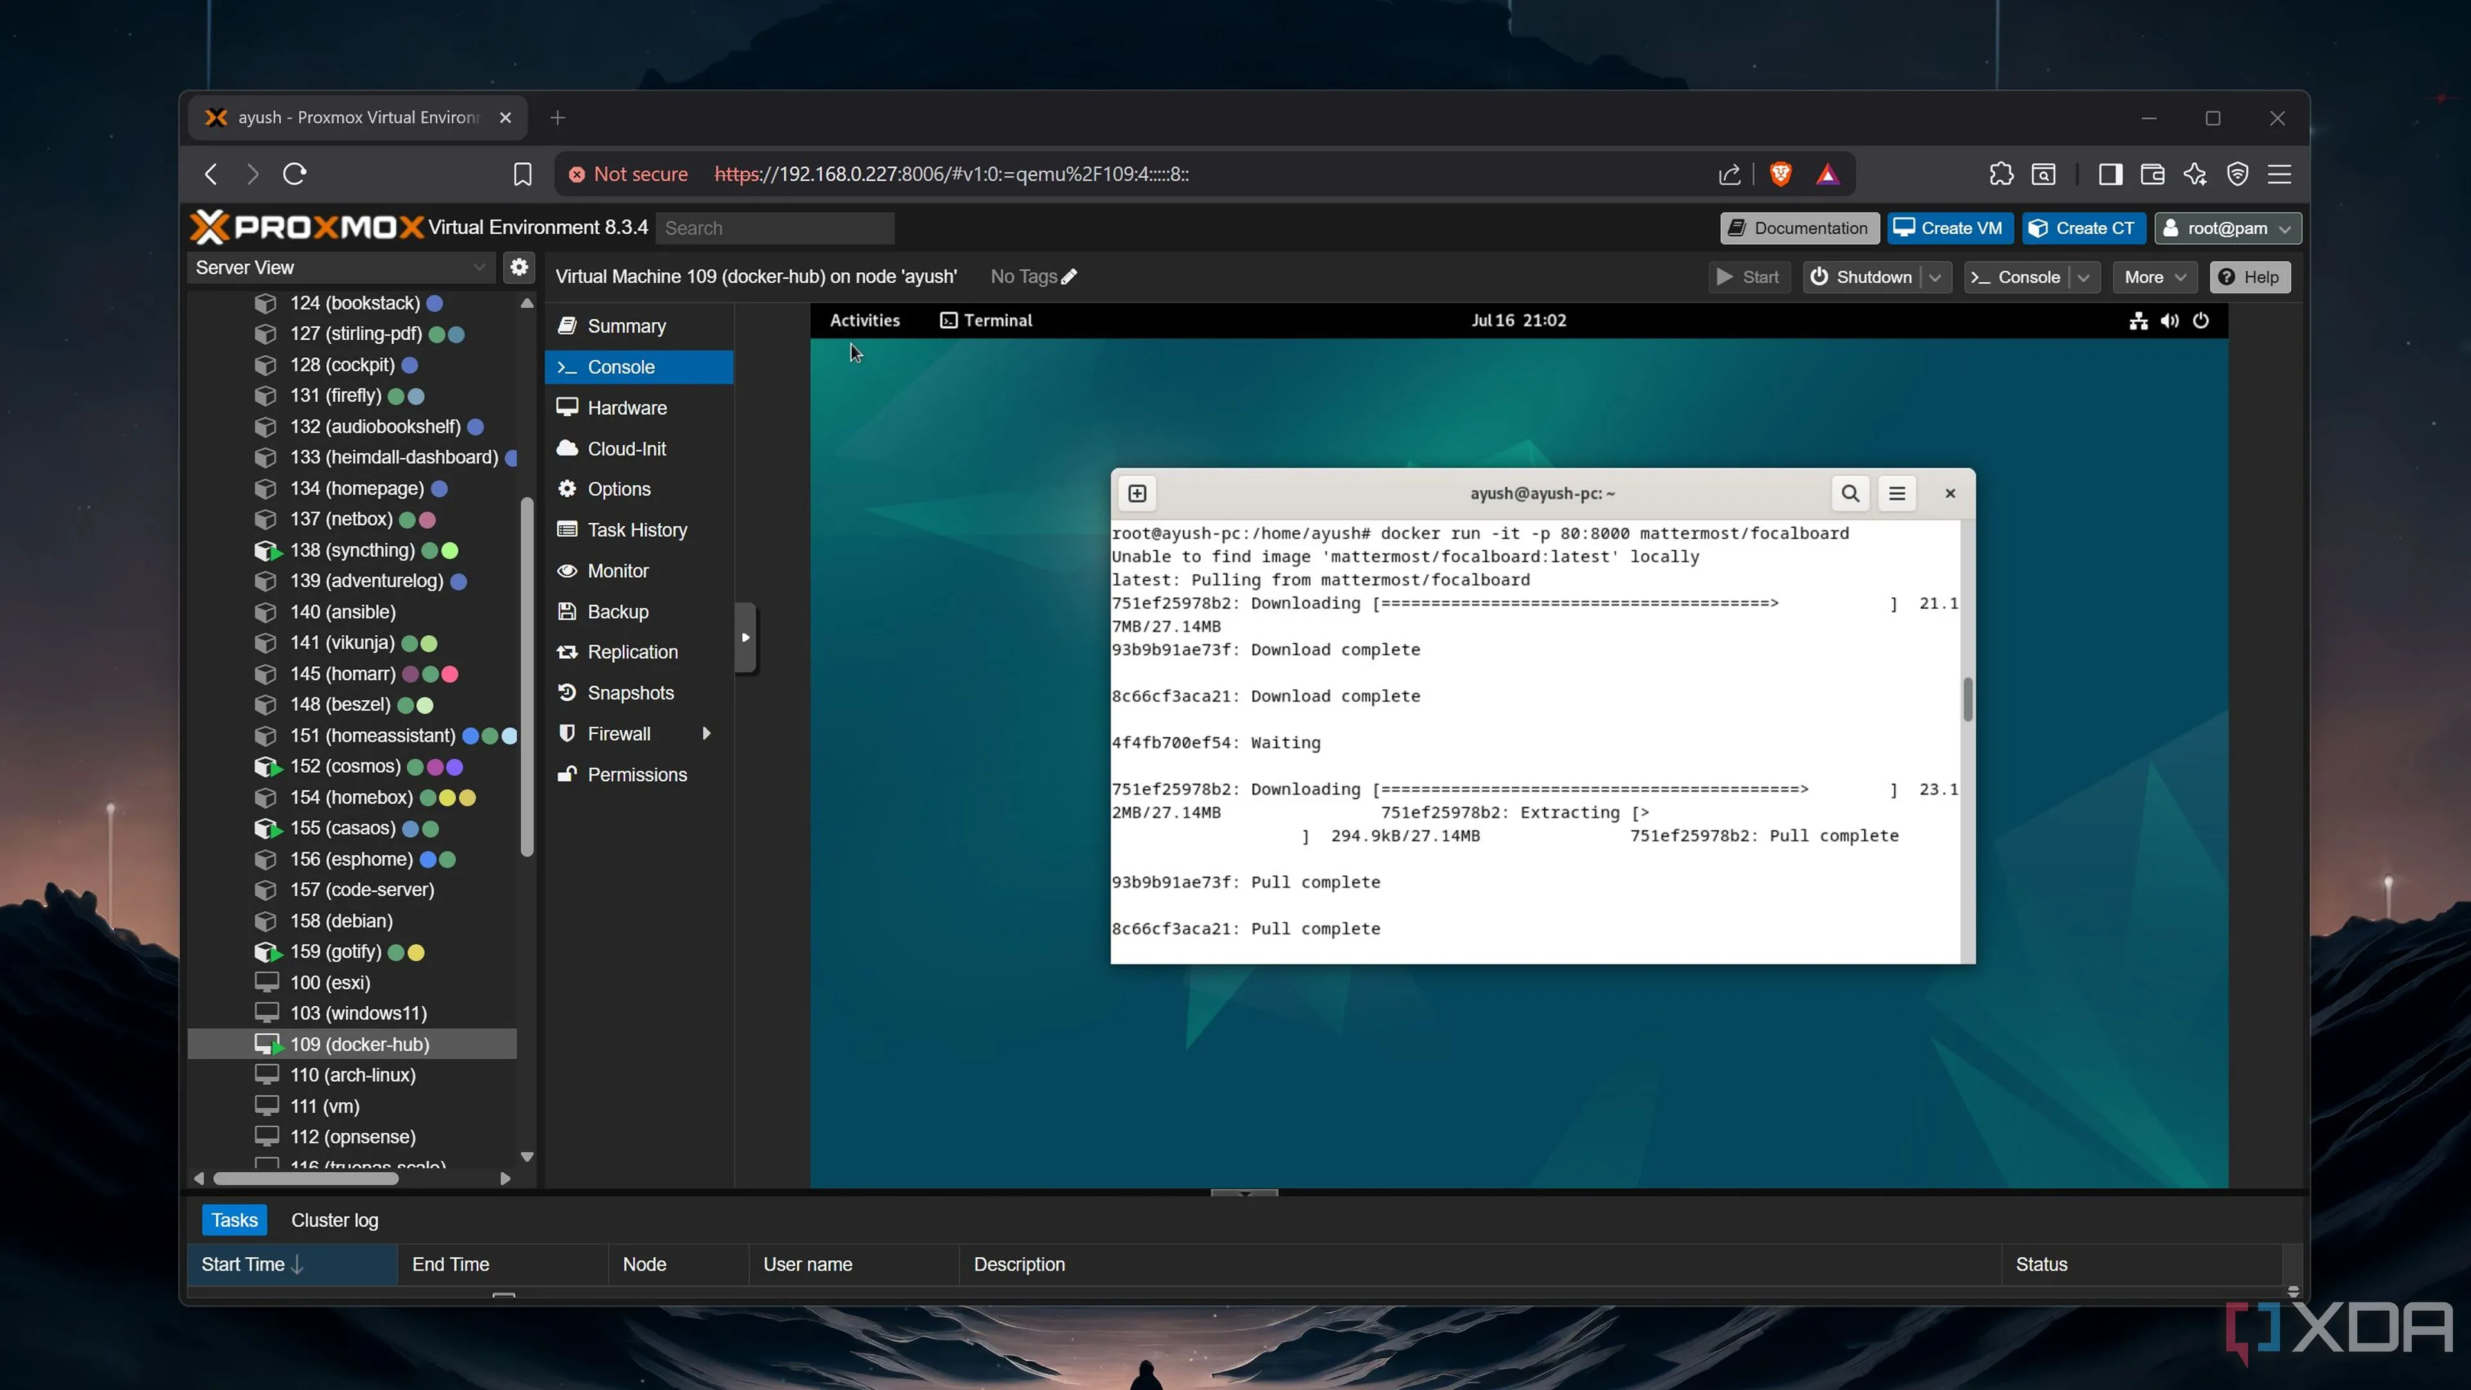Click the Proxmox Search field
Image resolution: width=2471 pixels, height=1390 pixels.
(x=775, y=228)
